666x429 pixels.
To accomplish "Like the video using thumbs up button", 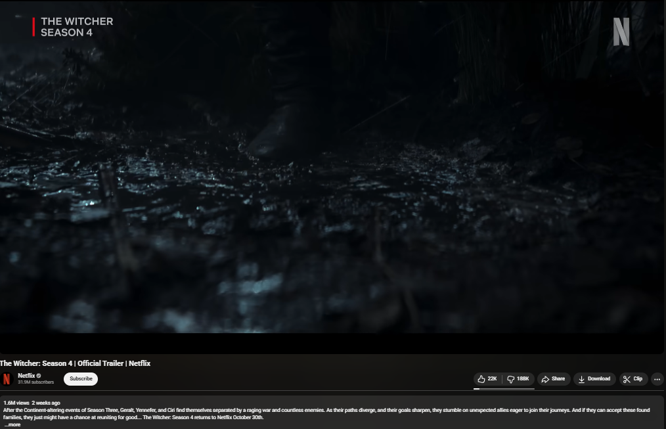I will [x=487, y=379].
